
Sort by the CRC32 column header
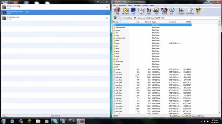(x=187, y=22)
